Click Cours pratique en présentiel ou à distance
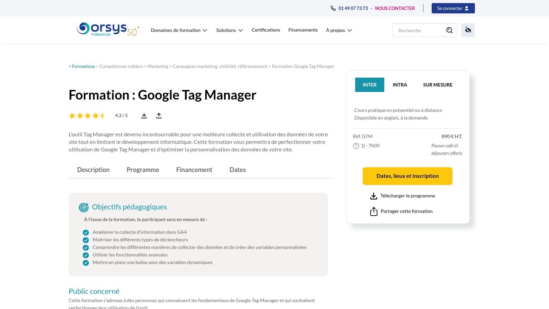Image resolution: width=549 pixels, height=309 pixels. click(398, 110)
